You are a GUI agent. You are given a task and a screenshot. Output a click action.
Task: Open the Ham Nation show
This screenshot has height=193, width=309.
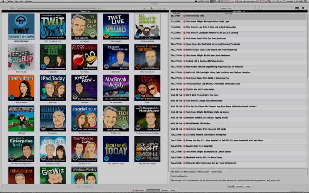[116, 57]
